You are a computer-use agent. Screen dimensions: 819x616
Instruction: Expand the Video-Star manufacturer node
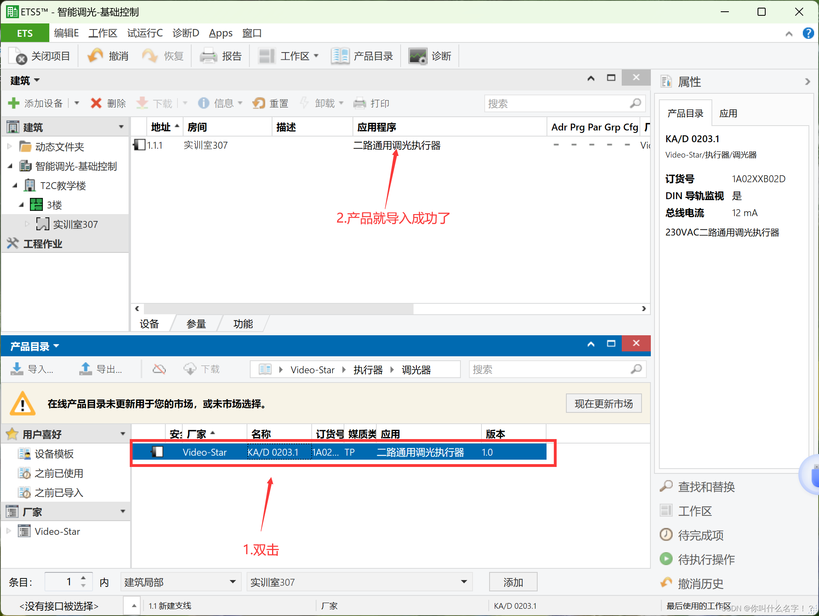(9, 531)
